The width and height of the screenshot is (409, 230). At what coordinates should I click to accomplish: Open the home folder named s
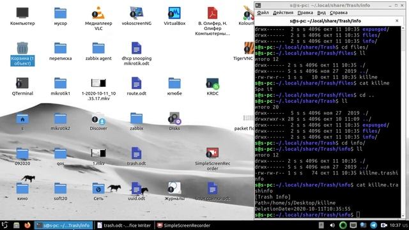click(22, 121)
